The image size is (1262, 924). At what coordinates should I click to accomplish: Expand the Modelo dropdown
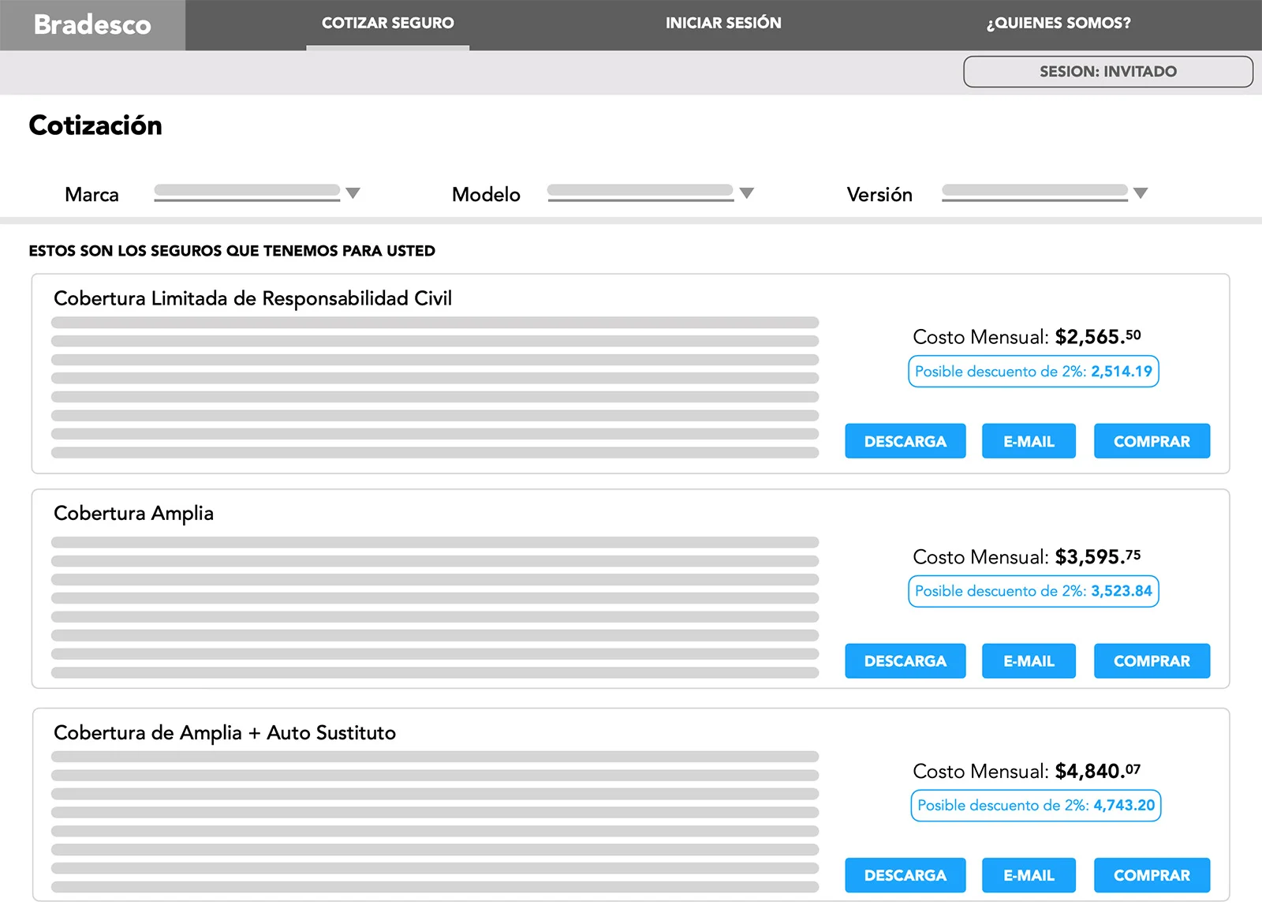(746, 193)
